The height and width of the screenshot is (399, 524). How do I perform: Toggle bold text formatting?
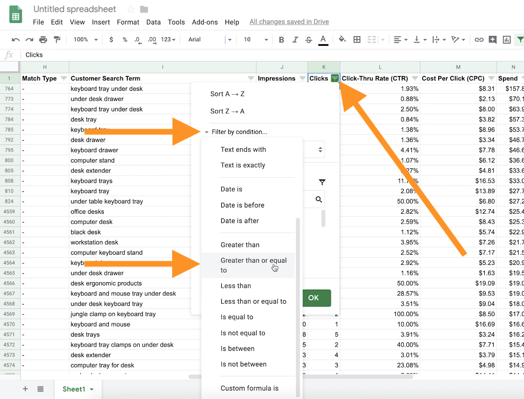(x=281, y=40)
